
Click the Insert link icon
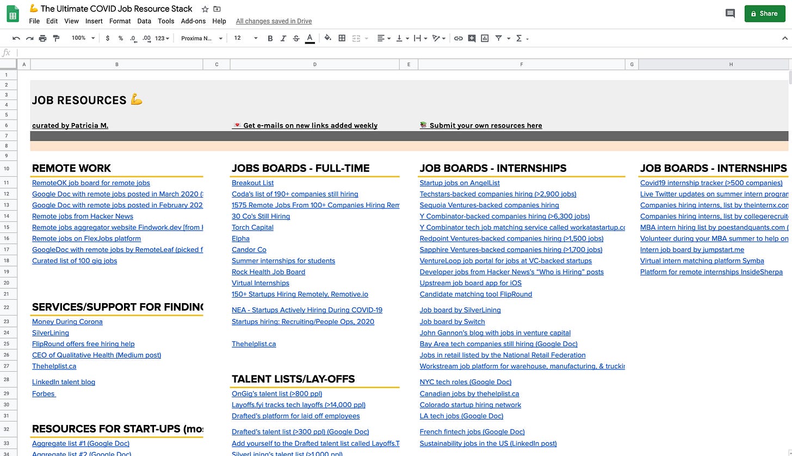(x=459, y=38)
